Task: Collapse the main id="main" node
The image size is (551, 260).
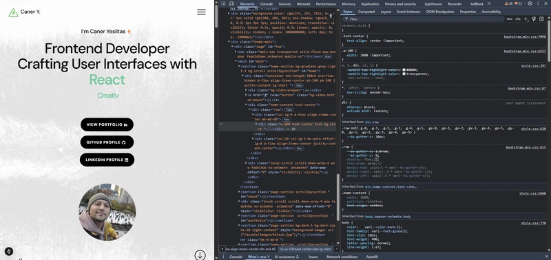Action: 236,61
